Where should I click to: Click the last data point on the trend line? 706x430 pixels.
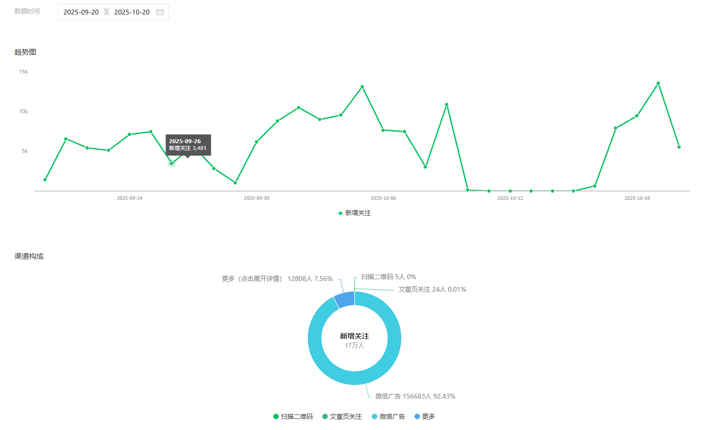pos(679,147)
